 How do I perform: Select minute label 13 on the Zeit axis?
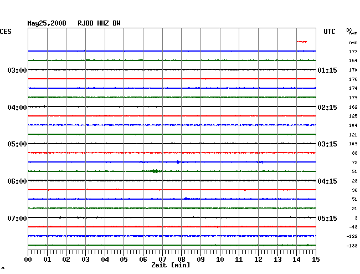coord(277,260)
